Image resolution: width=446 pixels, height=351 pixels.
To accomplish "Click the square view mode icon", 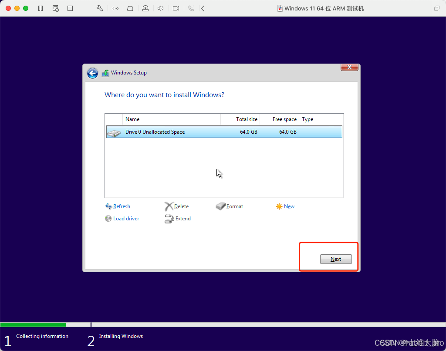I will pyautogui.click(x=70, y=9).
